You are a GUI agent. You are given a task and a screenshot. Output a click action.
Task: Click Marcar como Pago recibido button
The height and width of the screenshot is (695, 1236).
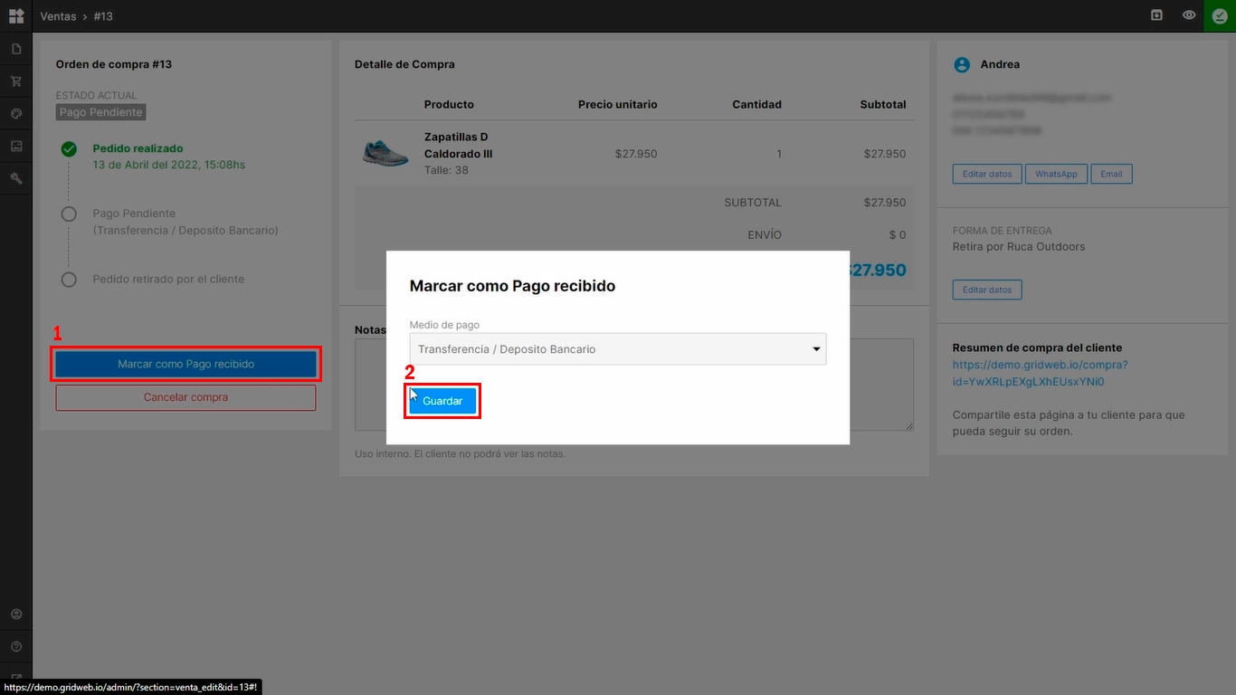coord(185,364)
